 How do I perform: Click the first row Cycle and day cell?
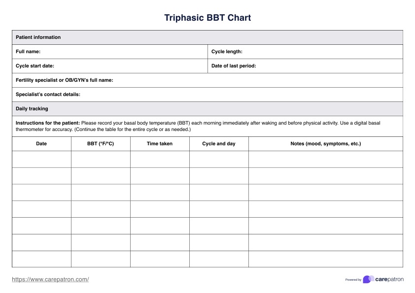(x=219, y=159)
